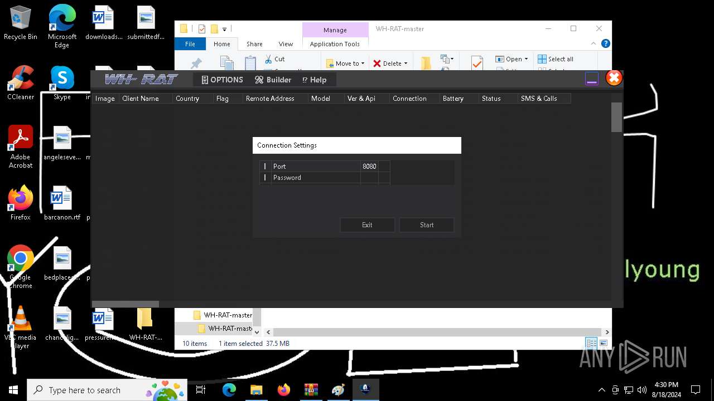714x401 pixels.
Task: Open CCleaner desktop shortcut
Action: 21,83
